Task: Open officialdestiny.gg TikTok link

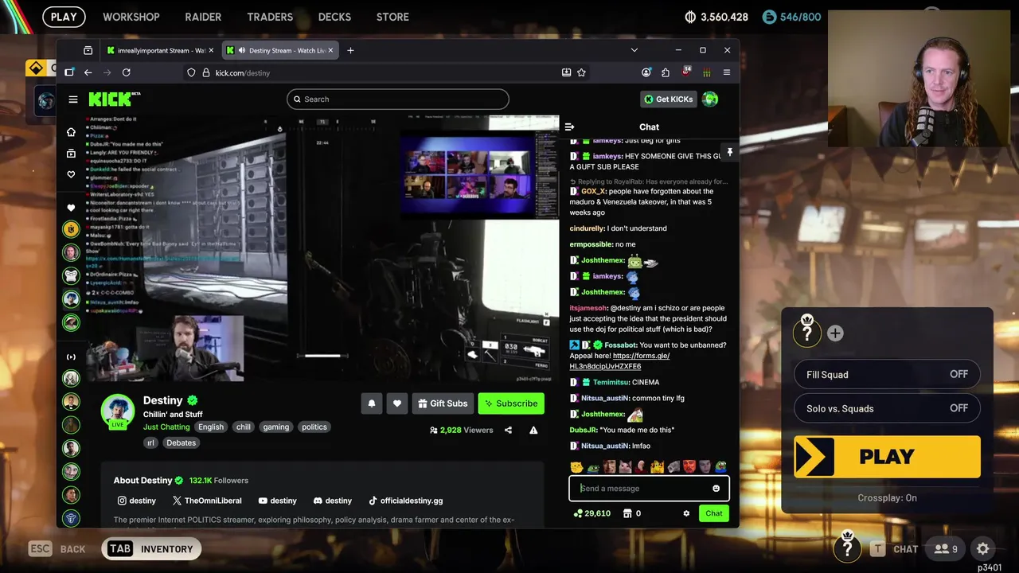Action: [x=405, y=501]
